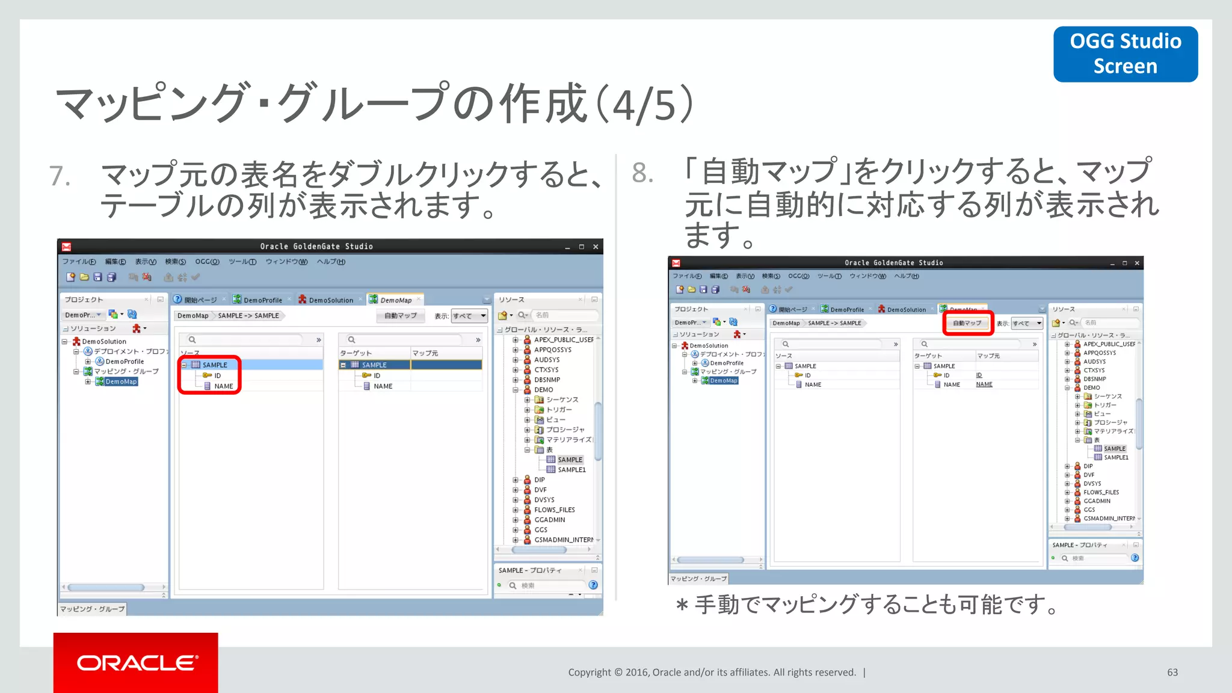Open the OGG(O) menu in the left window
This screenshot has width=1232, height=693.
click(207, 262)
